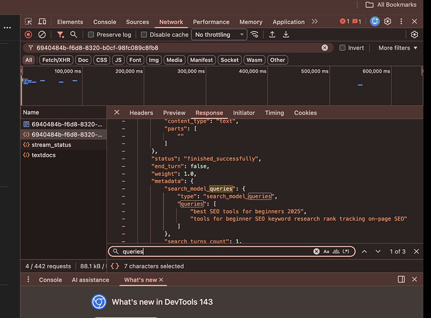Screen dimensions: 431x318
Task: Click the stop recording network log icon
Action: (28, 34)
